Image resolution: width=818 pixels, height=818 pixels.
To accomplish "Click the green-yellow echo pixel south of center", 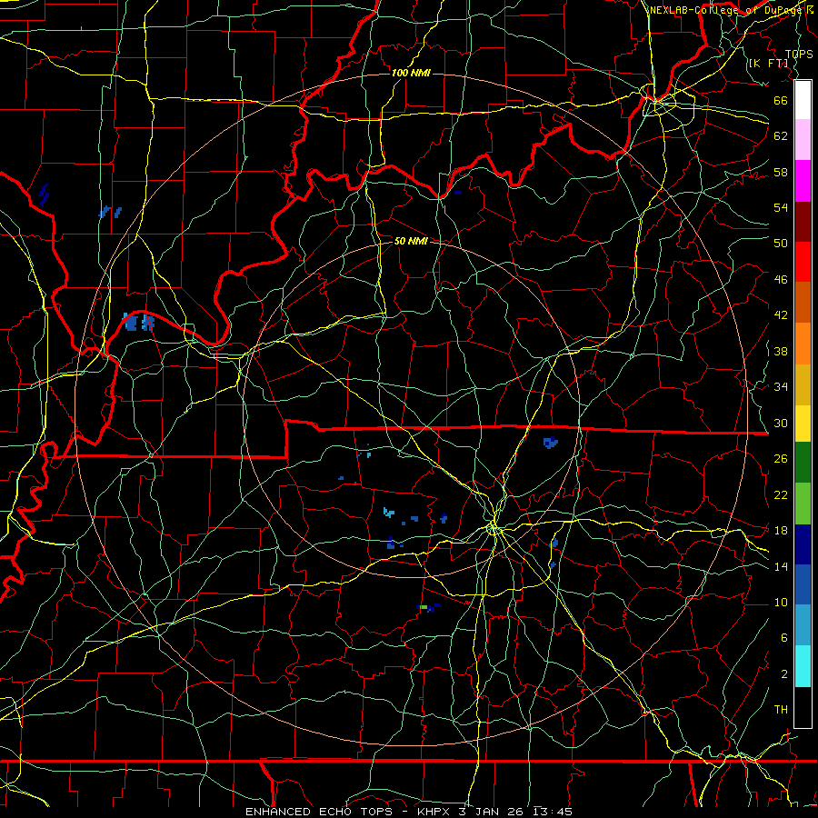I will click(x=424, y=607).
